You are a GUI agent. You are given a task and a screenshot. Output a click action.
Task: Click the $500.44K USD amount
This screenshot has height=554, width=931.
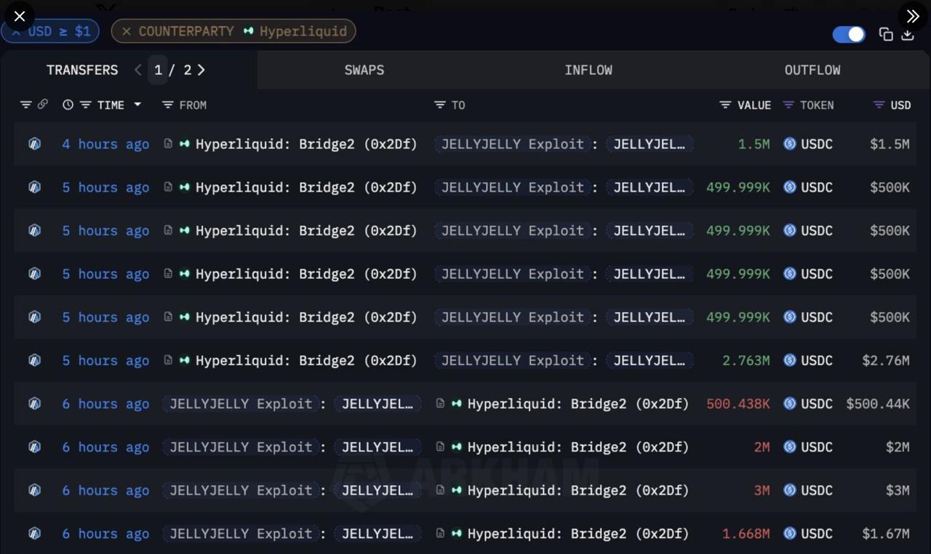tap(878, 404)
